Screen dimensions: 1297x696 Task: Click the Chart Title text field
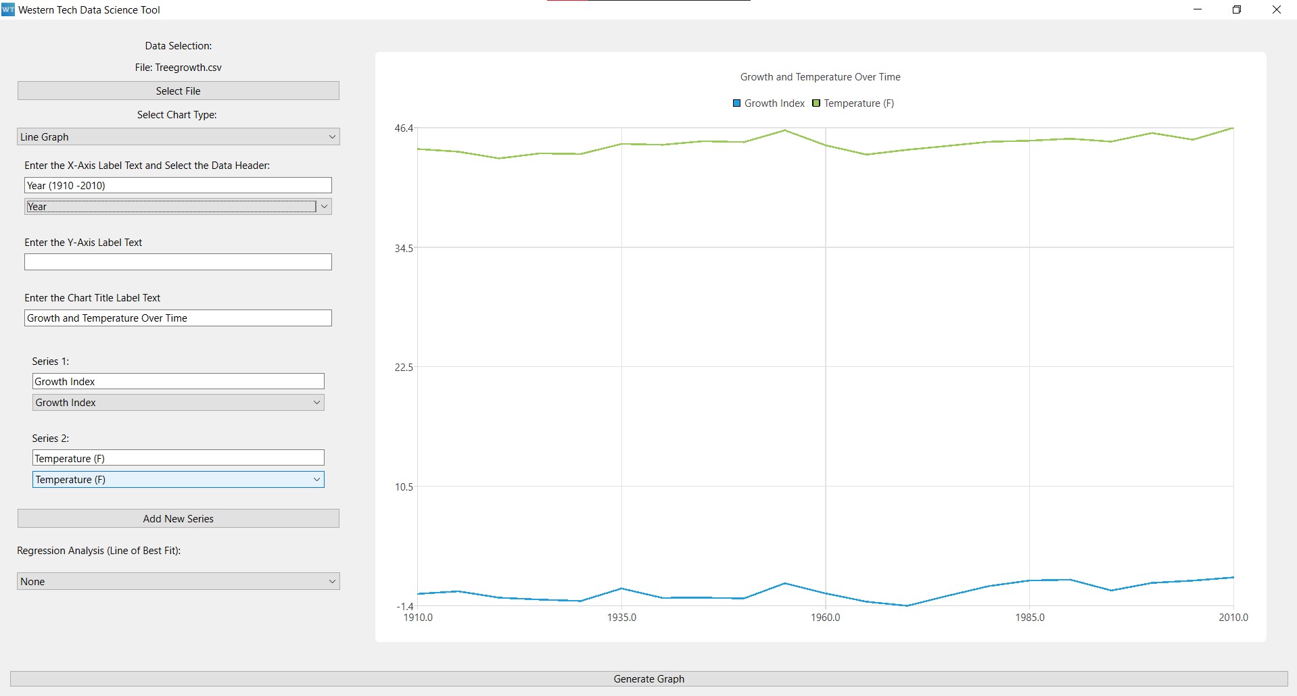(178, 318)
